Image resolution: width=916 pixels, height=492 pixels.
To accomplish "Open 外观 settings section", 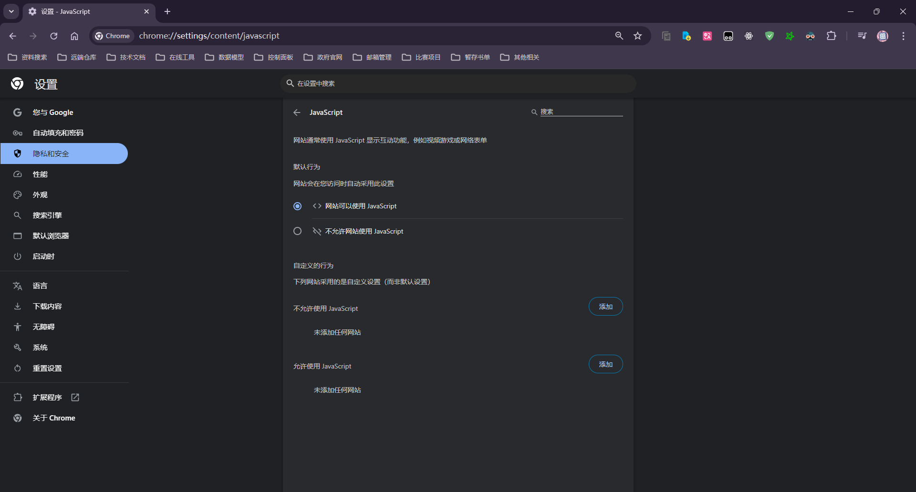I will [x=40, y=195].
